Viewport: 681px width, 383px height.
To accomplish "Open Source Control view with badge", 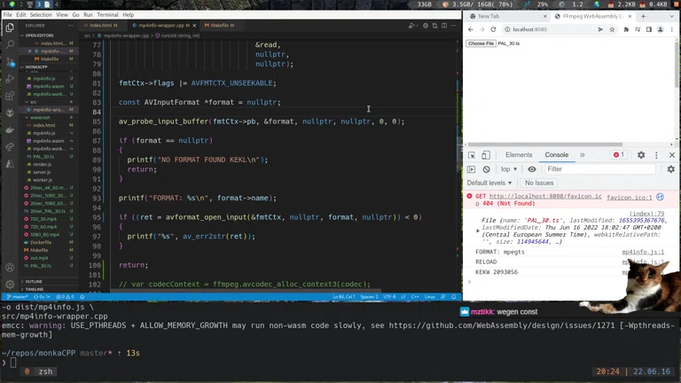I will (10, 62).
